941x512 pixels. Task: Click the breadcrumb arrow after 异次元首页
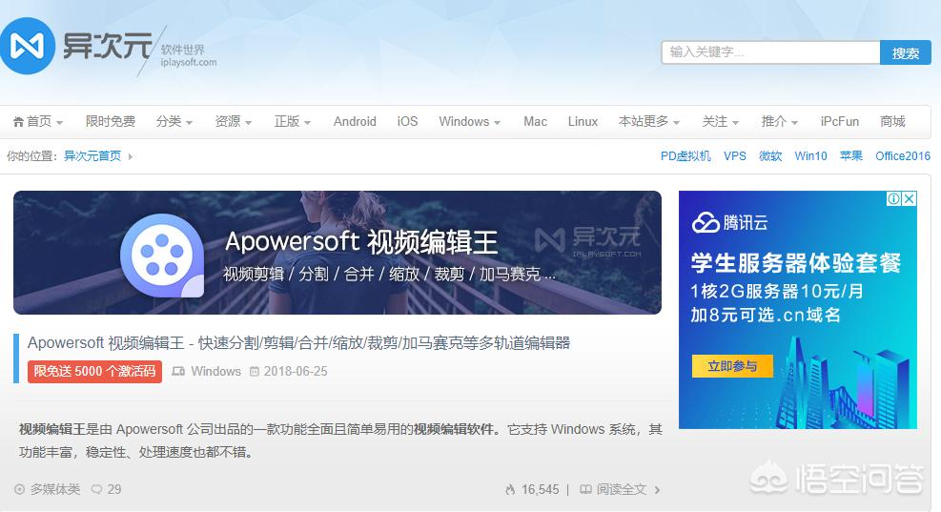coord(131,156)
